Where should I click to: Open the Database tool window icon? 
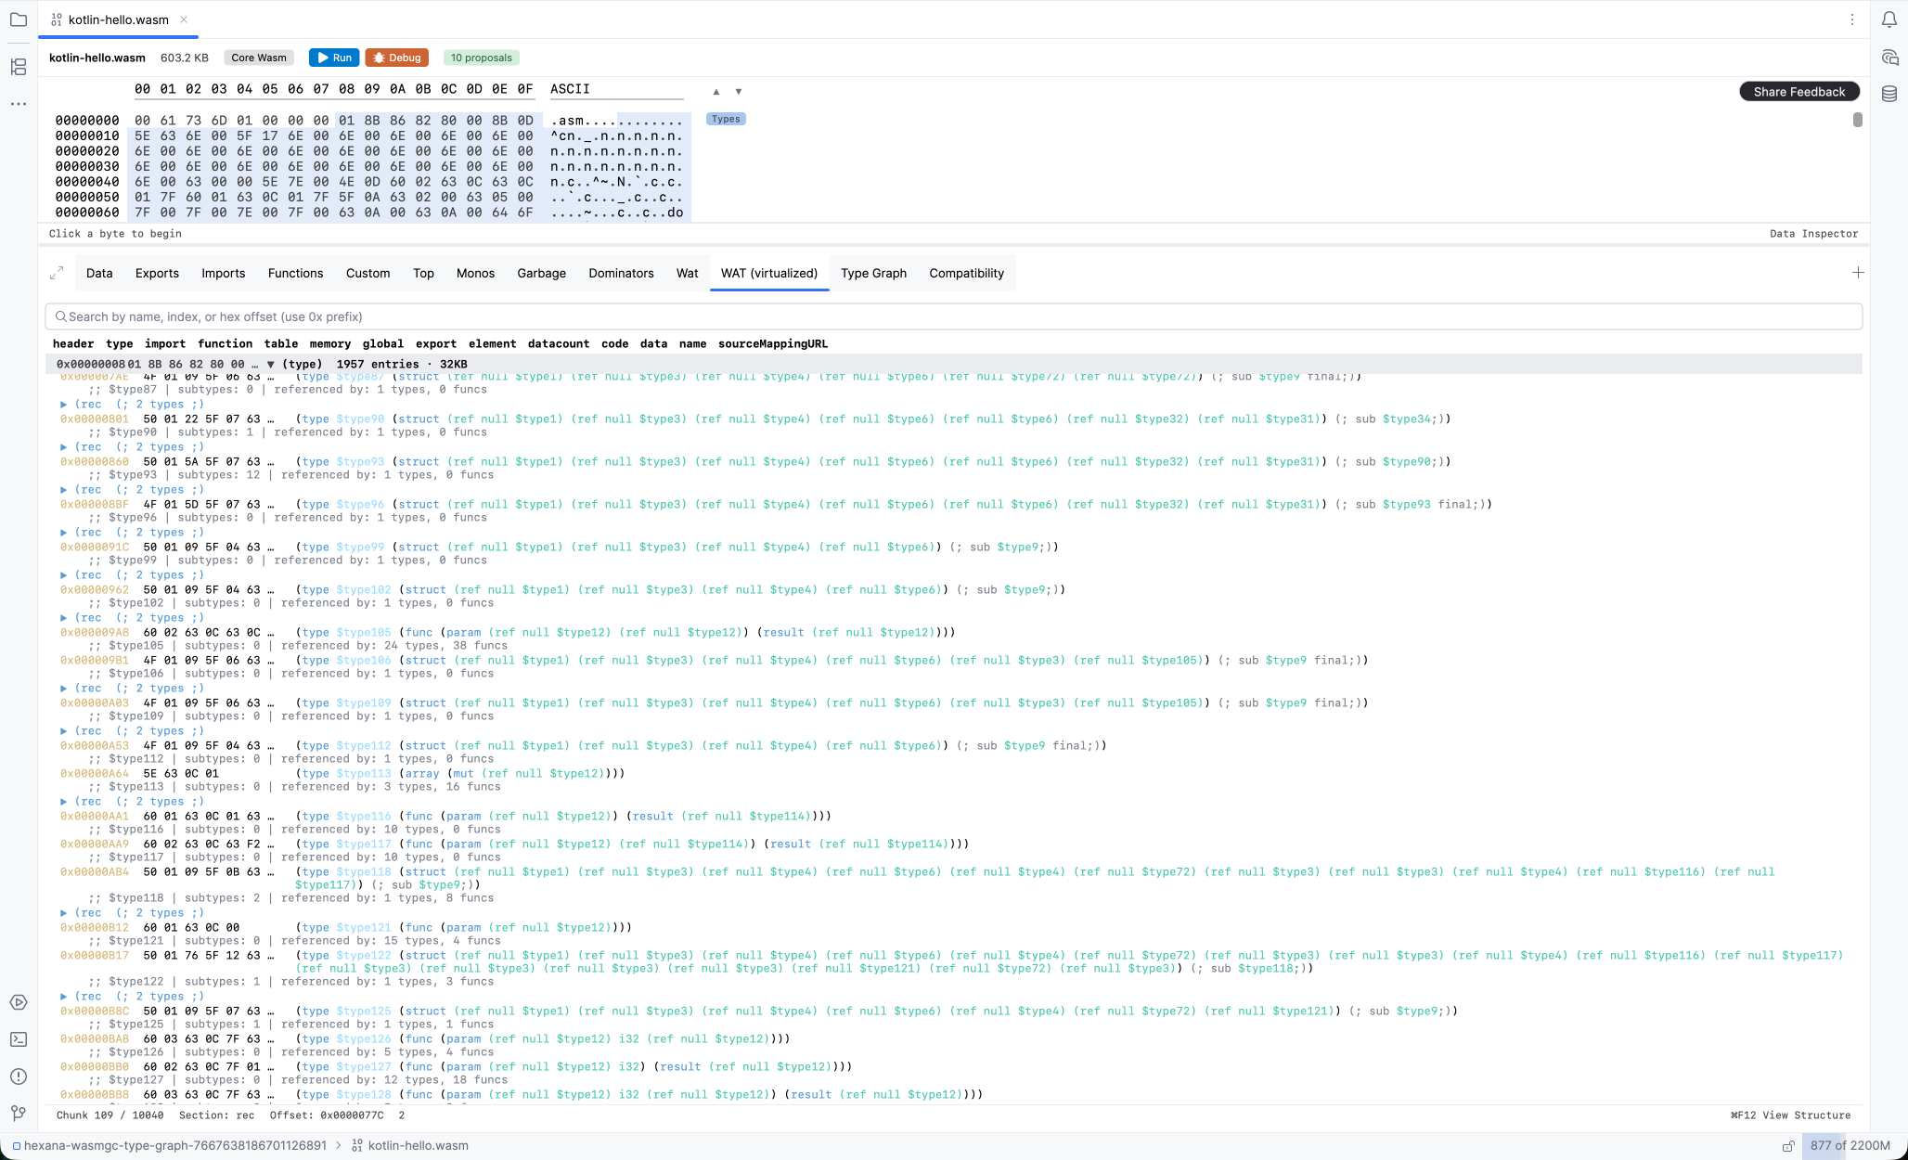coord(1889,94)
